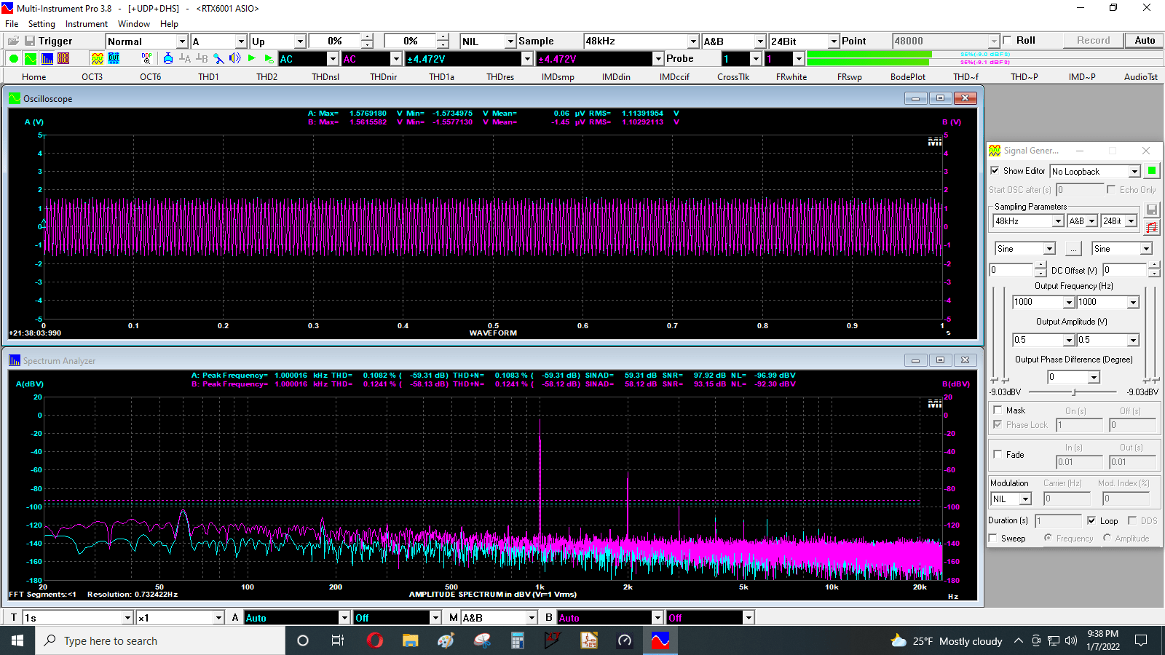The height and width of the screenshot is (655, 1165).
Task: Open the 48kHz sampling rate dropdown in the top toolbar
Action: click(693, 41)
